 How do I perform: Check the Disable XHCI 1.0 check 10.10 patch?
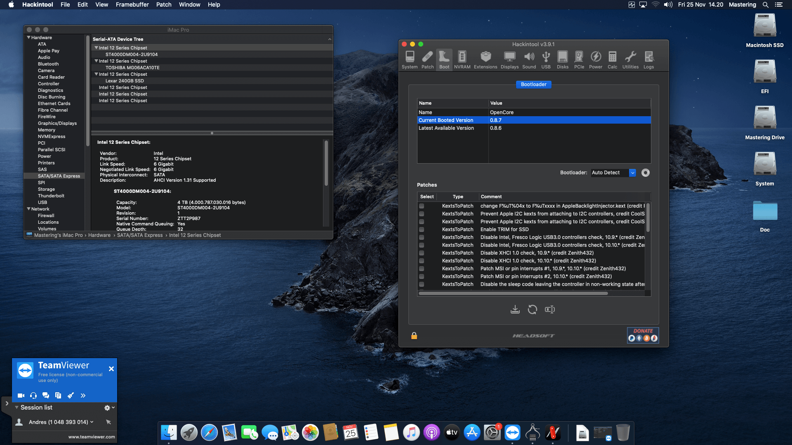(x=422, y=261)
